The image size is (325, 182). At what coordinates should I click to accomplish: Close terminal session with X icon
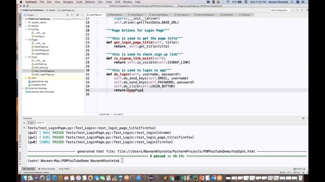(x=24, y=128)
